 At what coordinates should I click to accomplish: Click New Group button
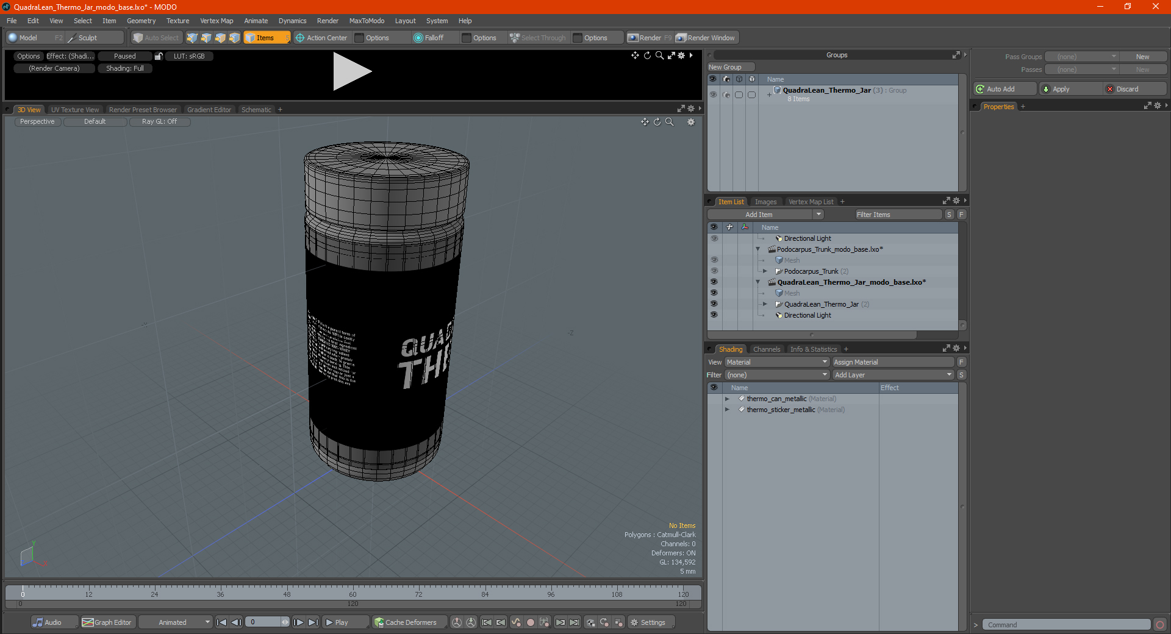coord(731,67)
